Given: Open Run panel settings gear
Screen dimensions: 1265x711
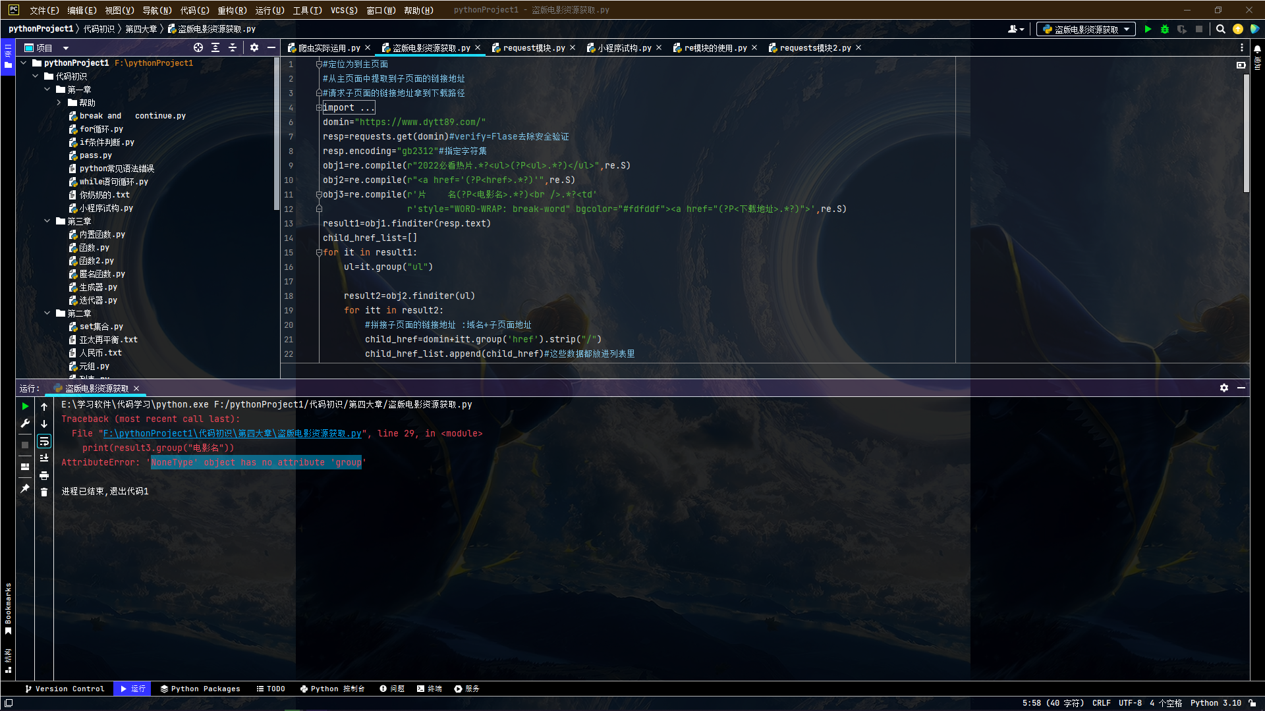Looking at the screenshot, I should [x=1223, y=388].
